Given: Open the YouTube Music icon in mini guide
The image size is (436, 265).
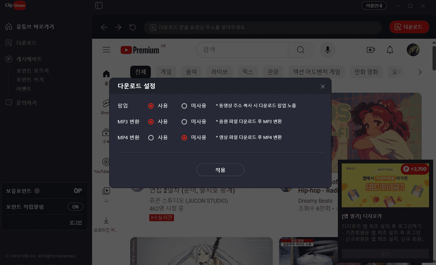Looking at the screenshot, I should [x=106, y=162].
